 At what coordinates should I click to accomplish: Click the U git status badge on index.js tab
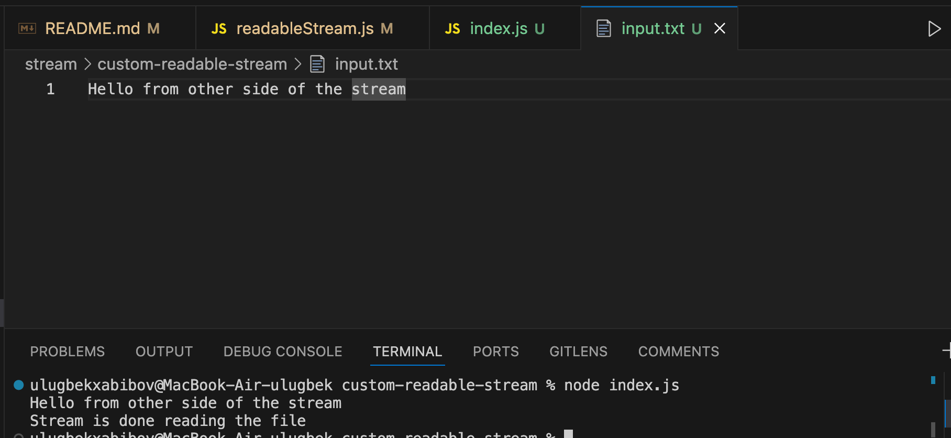click(x=540, y=29)
